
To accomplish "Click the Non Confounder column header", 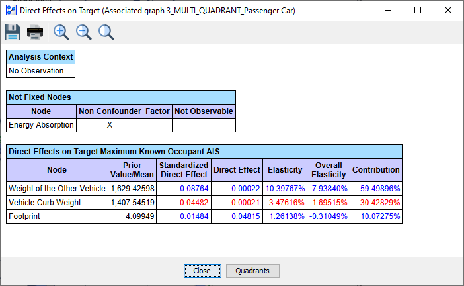I will (x=110, y=111).
